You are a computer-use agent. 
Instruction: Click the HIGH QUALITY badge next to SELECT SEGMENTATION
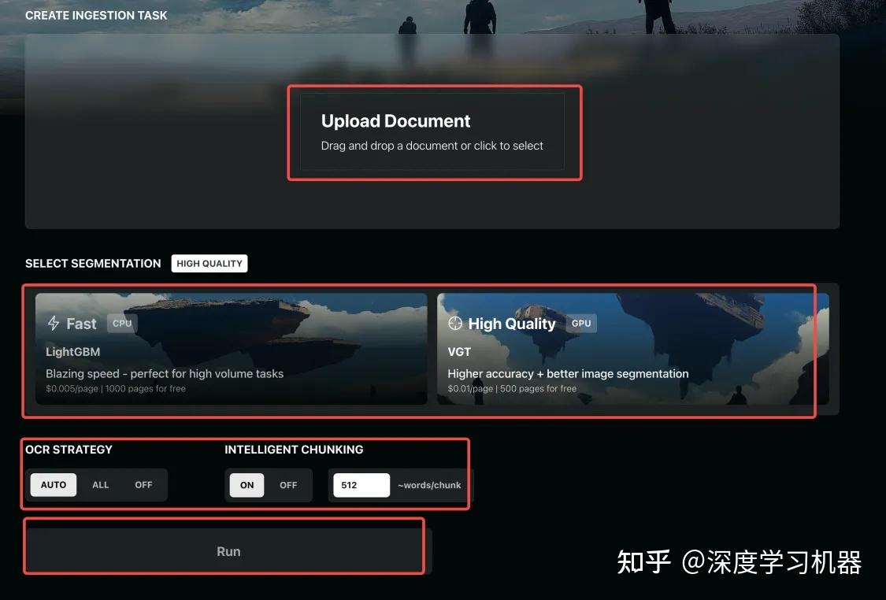tap(209, 263)
